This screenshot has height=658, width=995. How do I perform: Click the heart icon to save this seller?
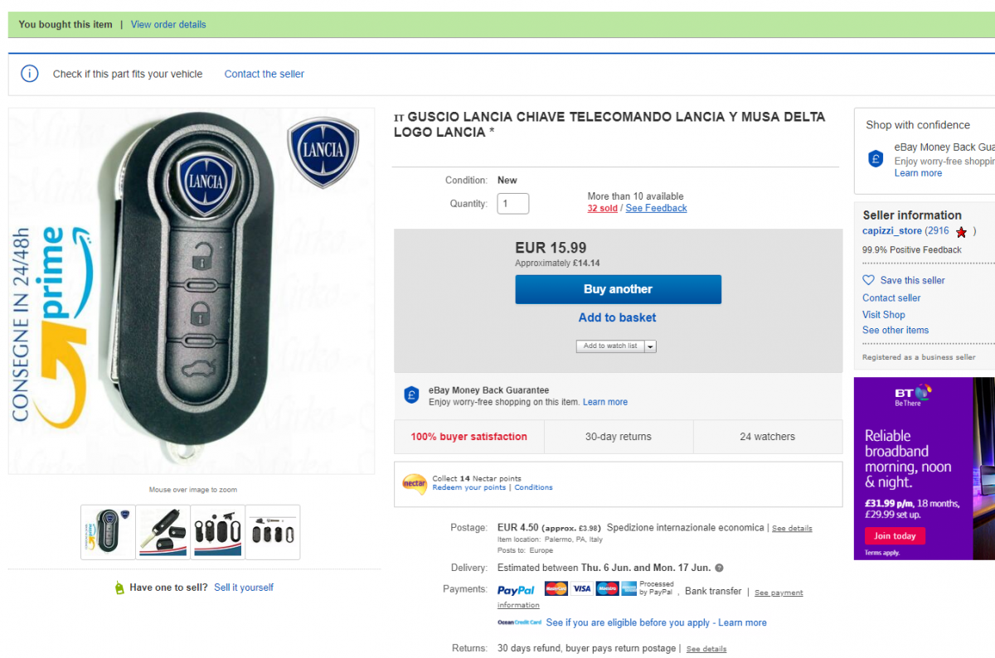coord(869,280)
